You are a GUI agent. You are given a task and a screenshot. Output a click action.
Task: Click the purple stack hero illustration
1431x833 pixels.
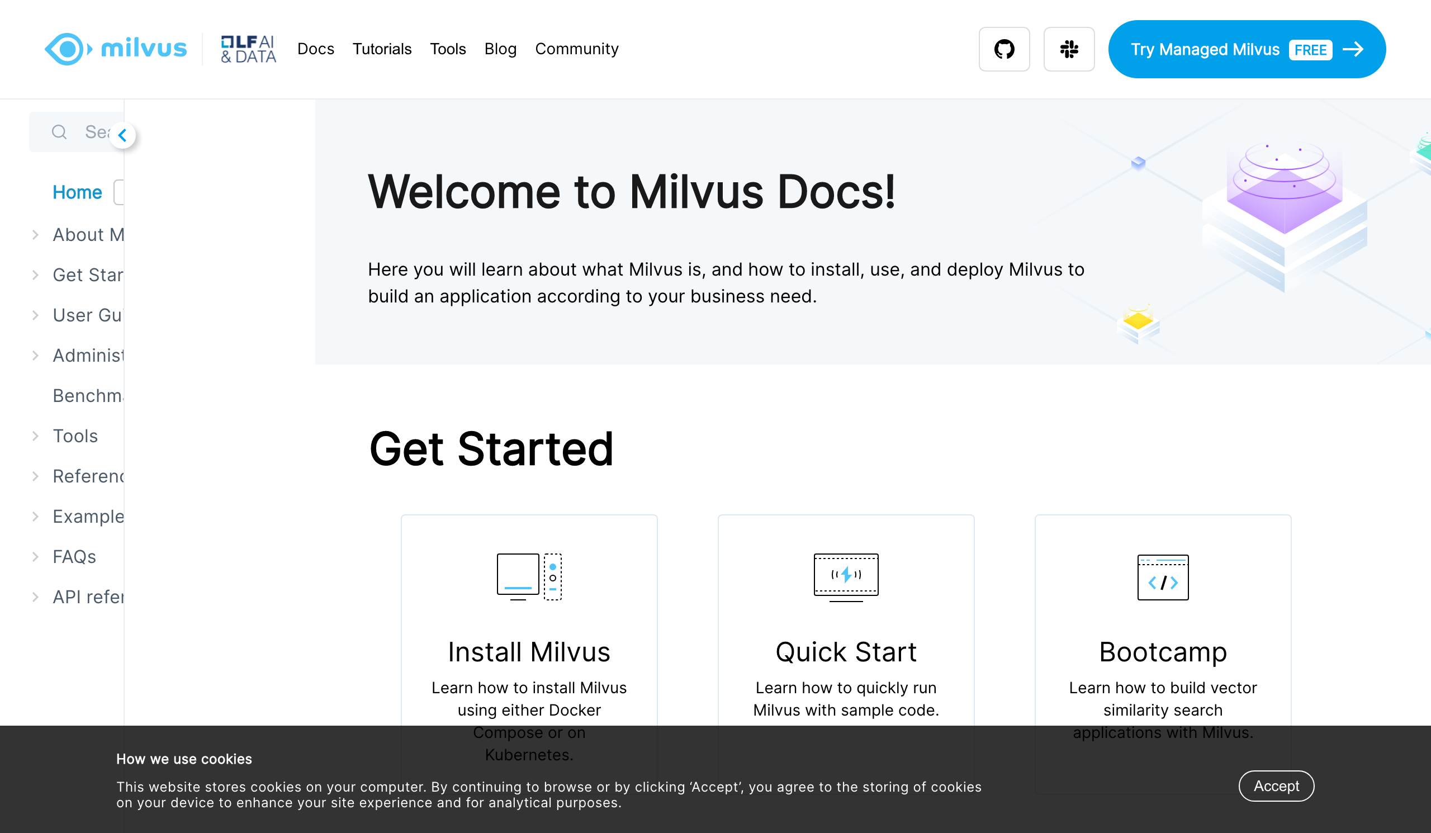point(1284,216)
